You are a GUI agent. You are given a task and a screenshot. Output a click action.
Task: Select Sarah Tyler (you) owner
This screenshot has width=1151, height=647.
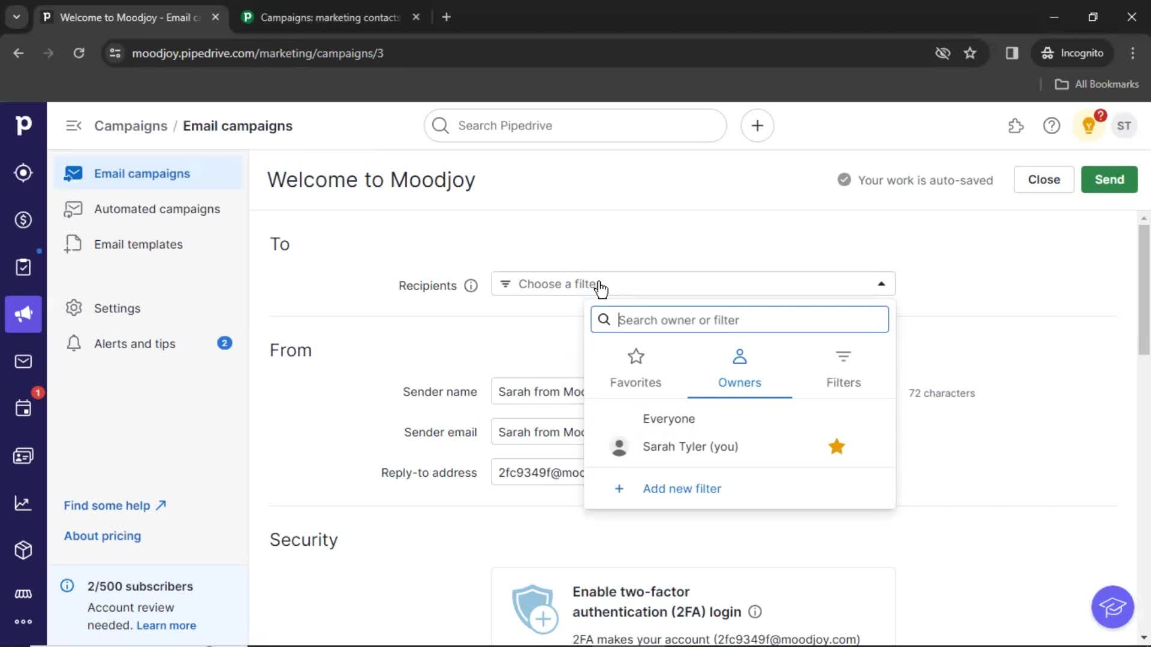tap(690, 446)
